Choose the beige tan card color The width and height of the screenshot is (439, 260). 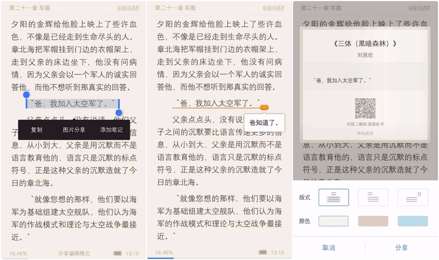[x=373, y=221]
